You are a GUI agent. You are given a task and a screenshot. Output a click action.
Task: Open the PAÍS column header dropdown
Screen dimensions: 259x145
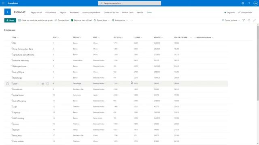(x=99, y=37)
